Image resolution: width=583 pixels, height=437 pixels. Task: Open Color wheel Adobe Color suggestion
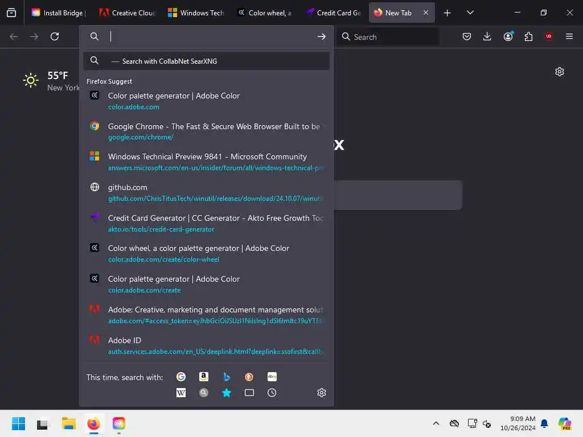(206, 253)
